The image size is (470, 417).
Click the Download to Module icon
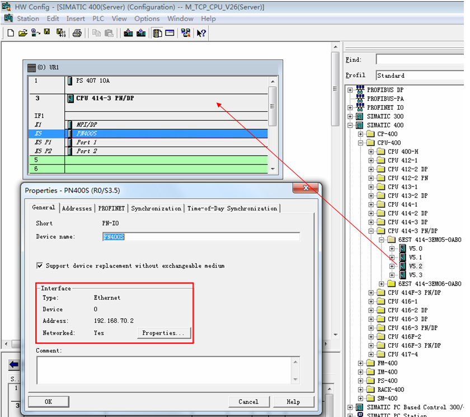point(128,33)
